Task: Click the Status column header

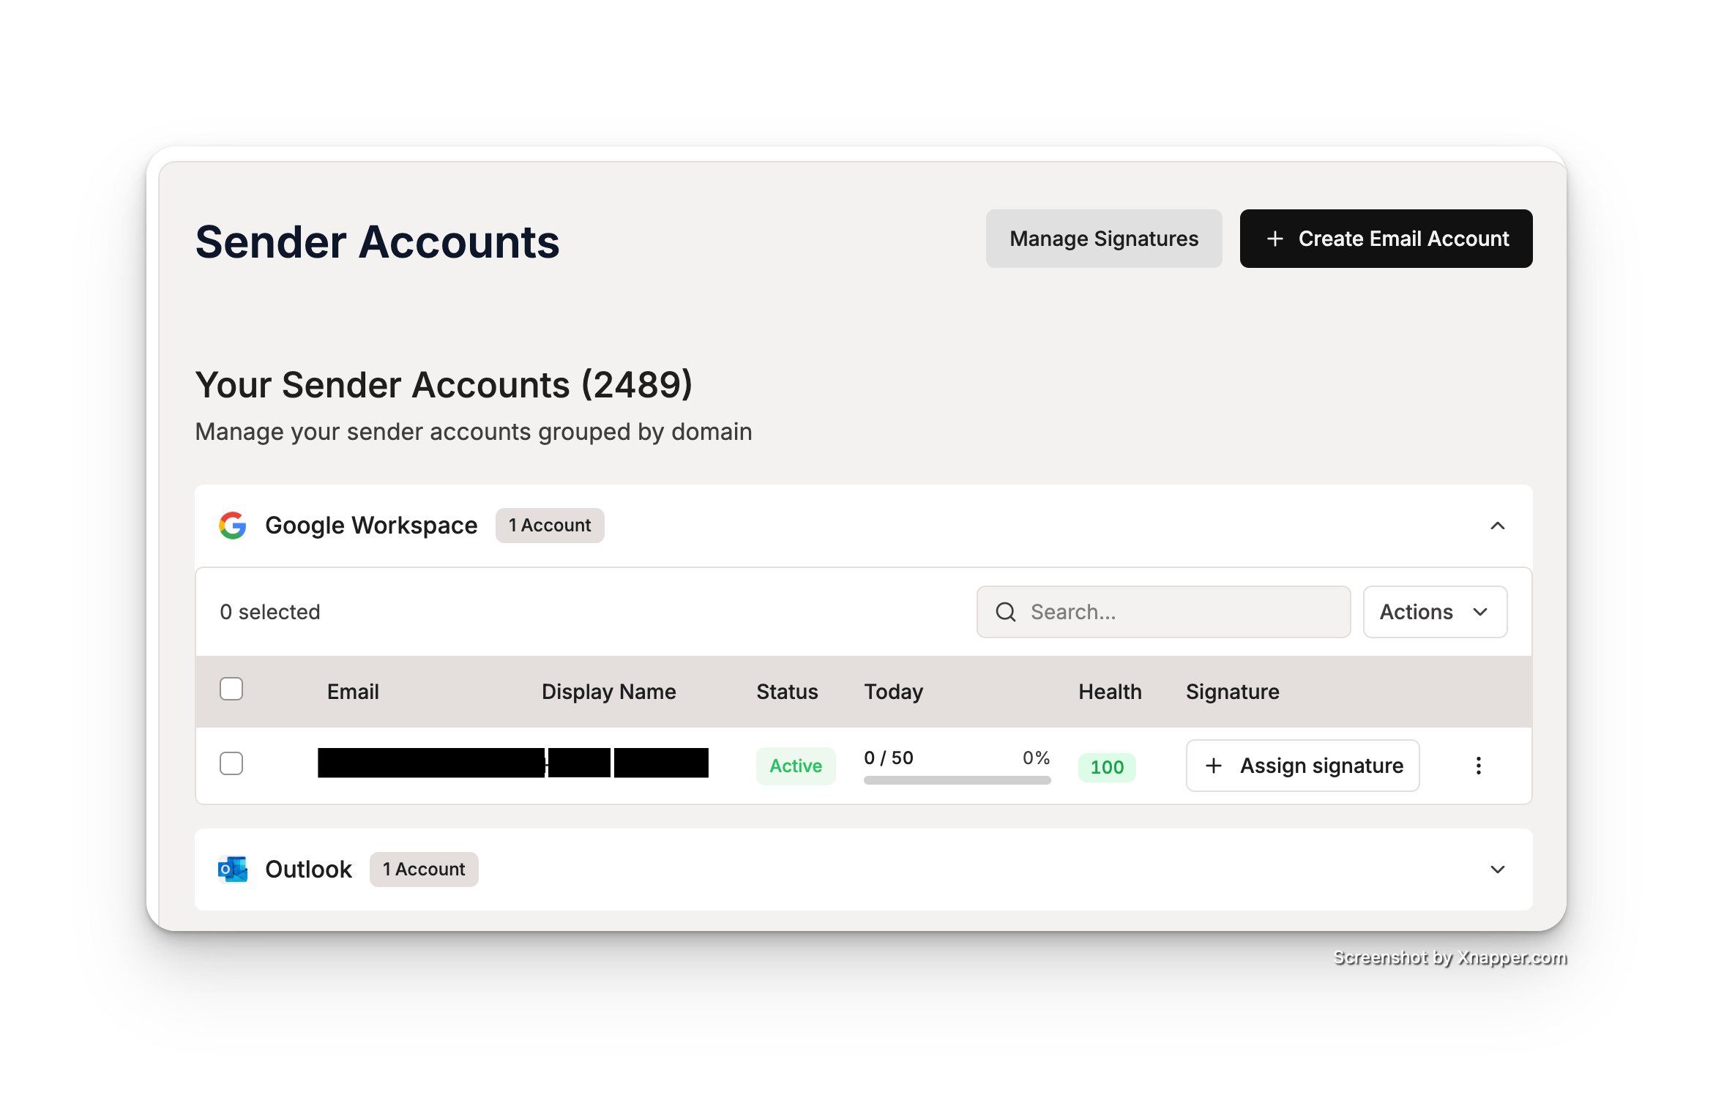Action: point(787,692)
